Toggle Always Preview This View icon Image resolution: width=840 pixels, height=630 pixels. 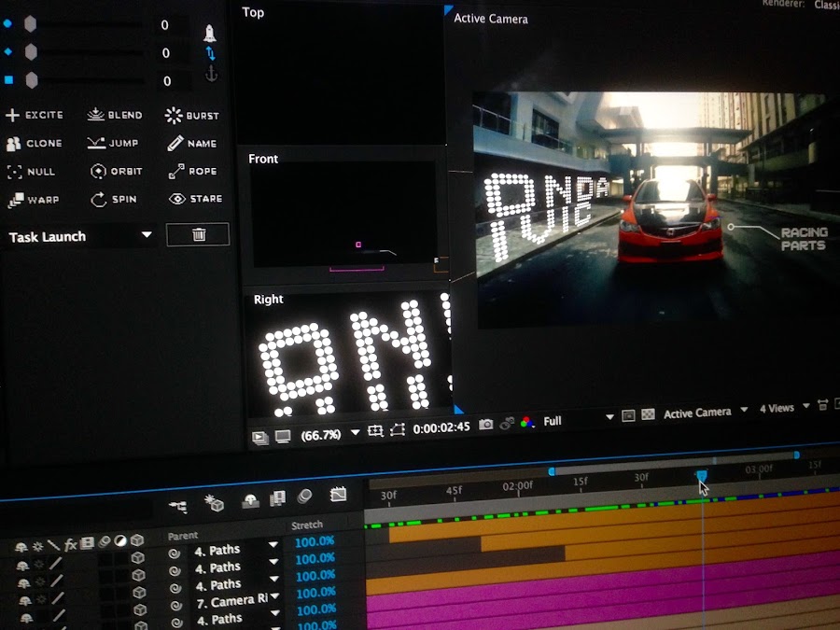pyautogui.click(x=259, y=438)
